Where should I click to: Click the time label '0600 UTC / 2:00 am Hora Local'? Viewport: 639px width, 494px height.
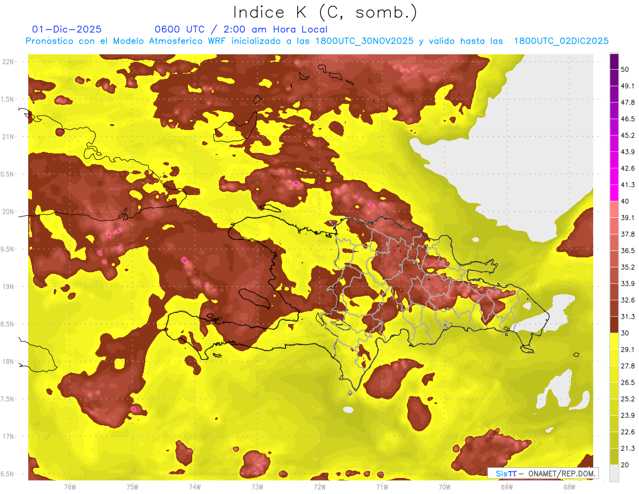241,30
